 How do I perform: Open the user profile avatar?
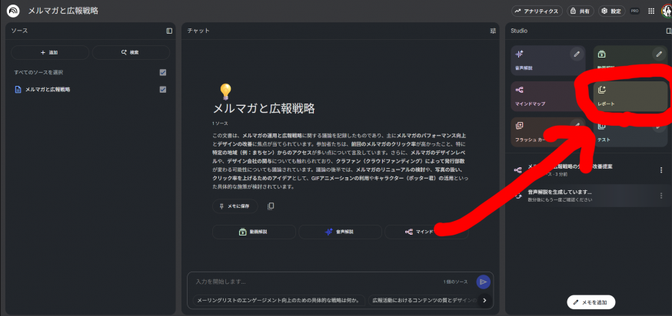(666, 11)
